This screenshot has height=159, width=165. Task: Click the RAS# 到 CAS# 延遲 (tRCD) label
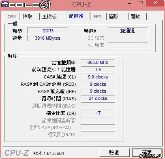[48, 84]
